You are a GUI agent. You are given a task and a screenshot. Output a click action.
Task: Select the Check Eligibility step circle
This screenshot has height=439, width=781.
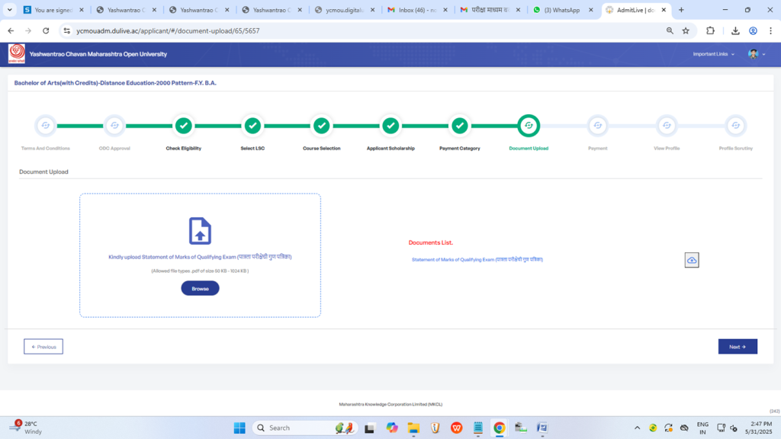point(183,125)
